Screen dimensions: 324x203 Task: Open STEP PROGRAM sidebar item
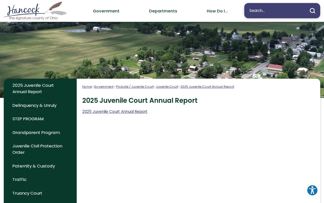pos(40,119)
